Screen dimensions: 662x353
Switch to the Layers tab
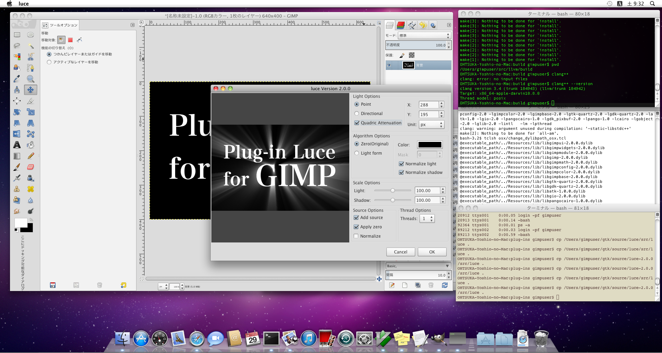click(x=390, y=25)
